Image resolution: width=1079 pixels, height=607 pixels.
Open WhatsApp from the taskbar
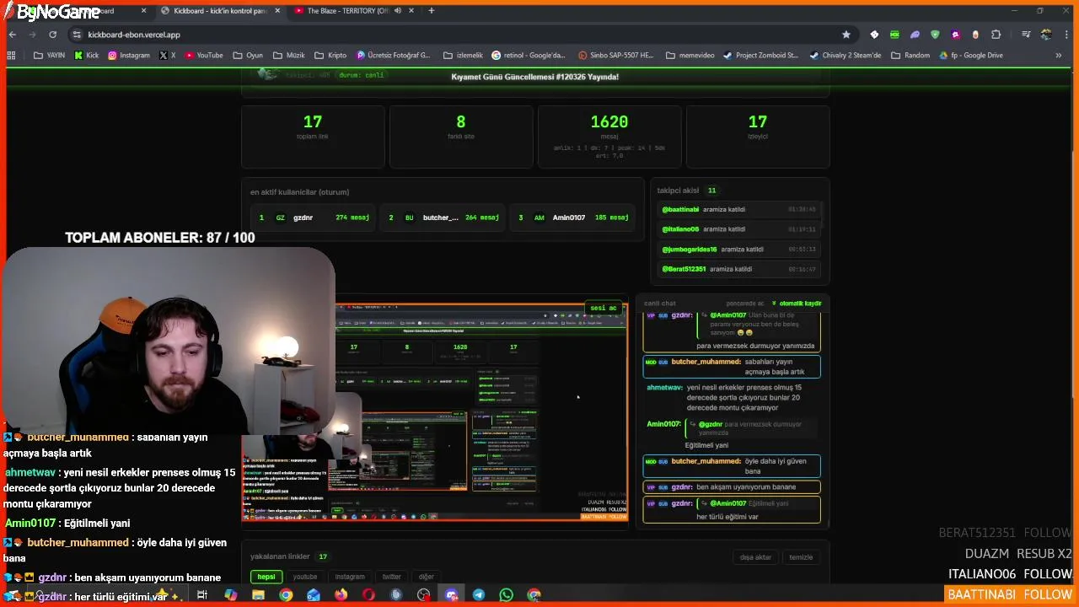(506, 595)
